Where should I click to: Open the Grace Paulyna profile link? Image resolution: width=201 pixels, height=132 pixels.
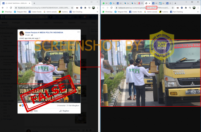pyautogui.click(x=31, y=32)
